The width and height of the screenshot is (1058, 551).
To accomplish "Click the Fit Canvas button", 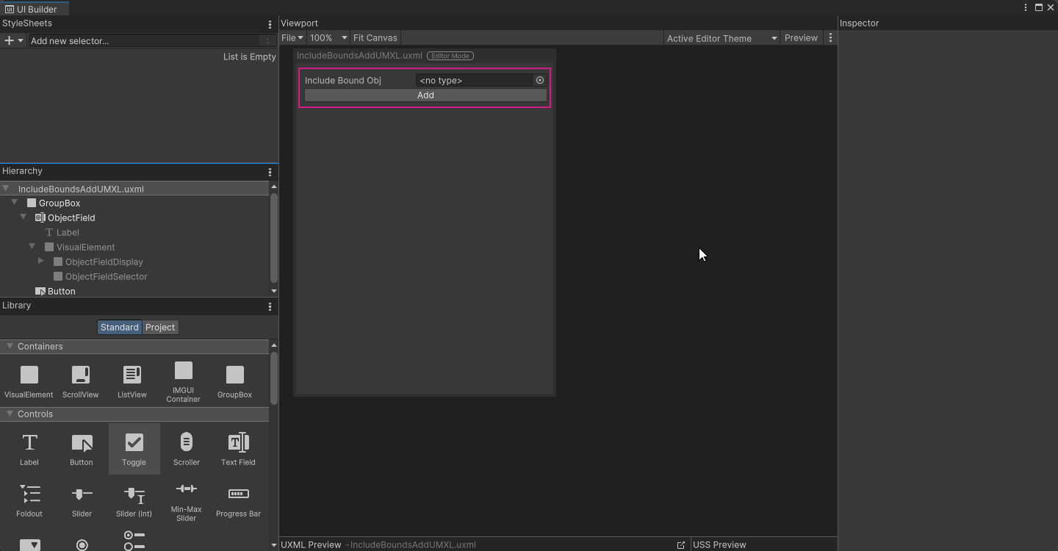I will point(375,37).
